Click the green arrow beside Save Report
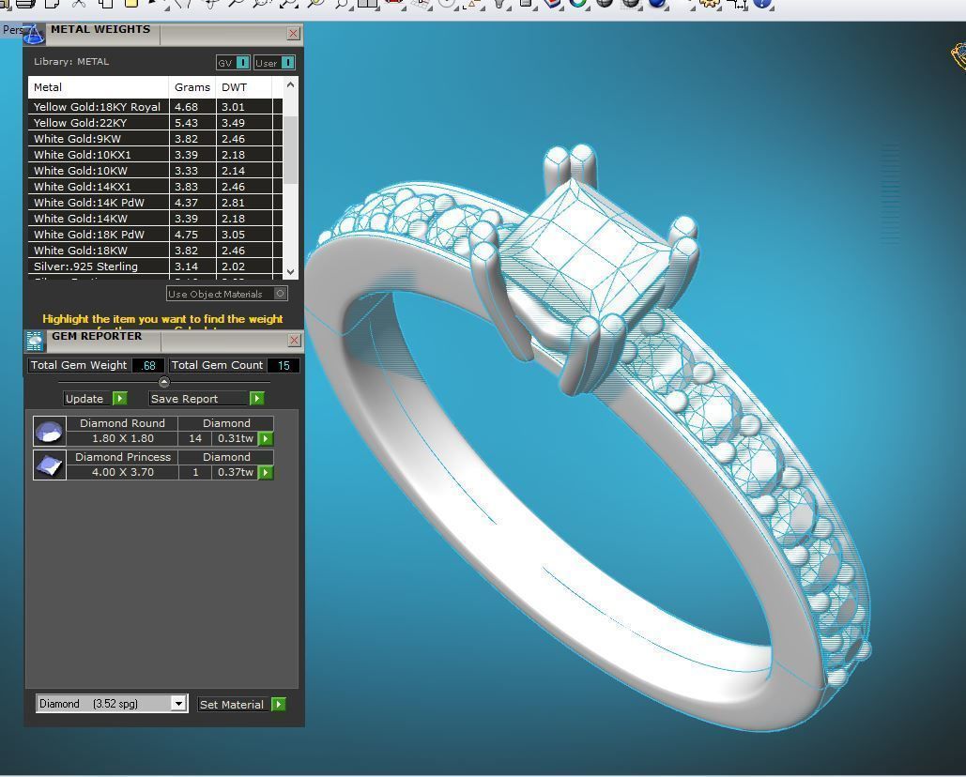Image resolution: width=966 pixels, height=777 pixels. point(257,398)
